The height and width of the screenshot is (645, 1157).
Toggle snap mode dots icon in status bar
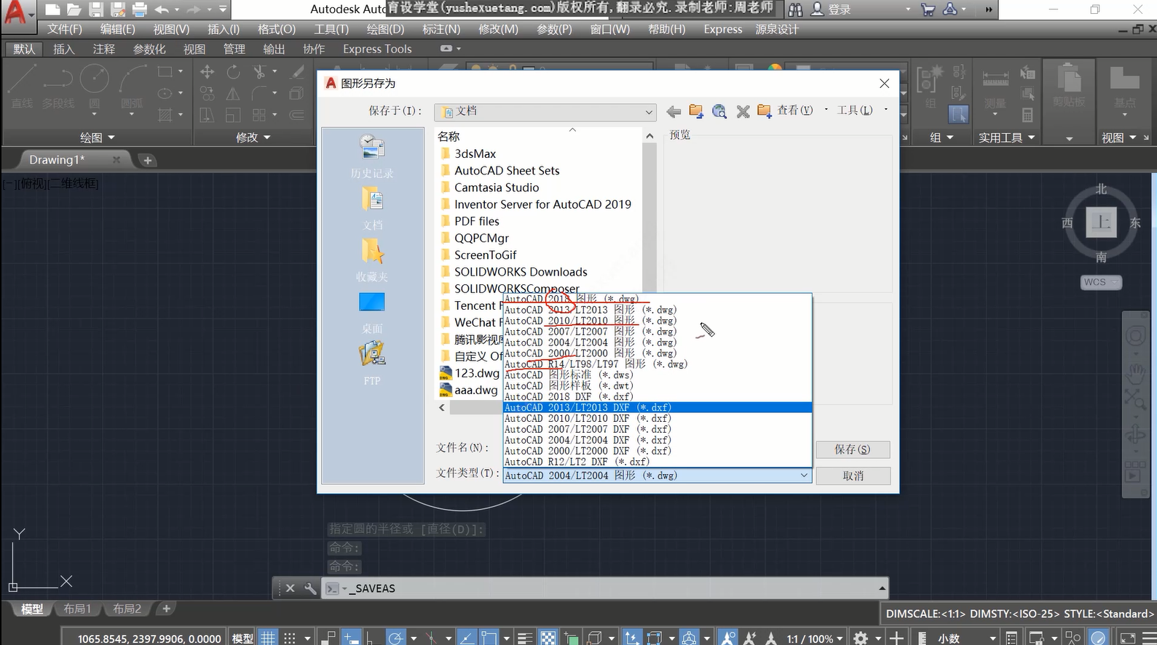(x=290, y=638)
